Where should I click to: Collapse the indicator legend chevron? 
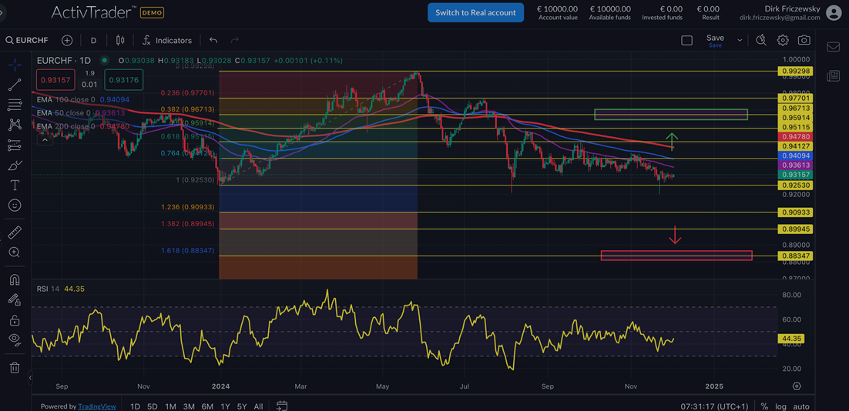(45, 140)
